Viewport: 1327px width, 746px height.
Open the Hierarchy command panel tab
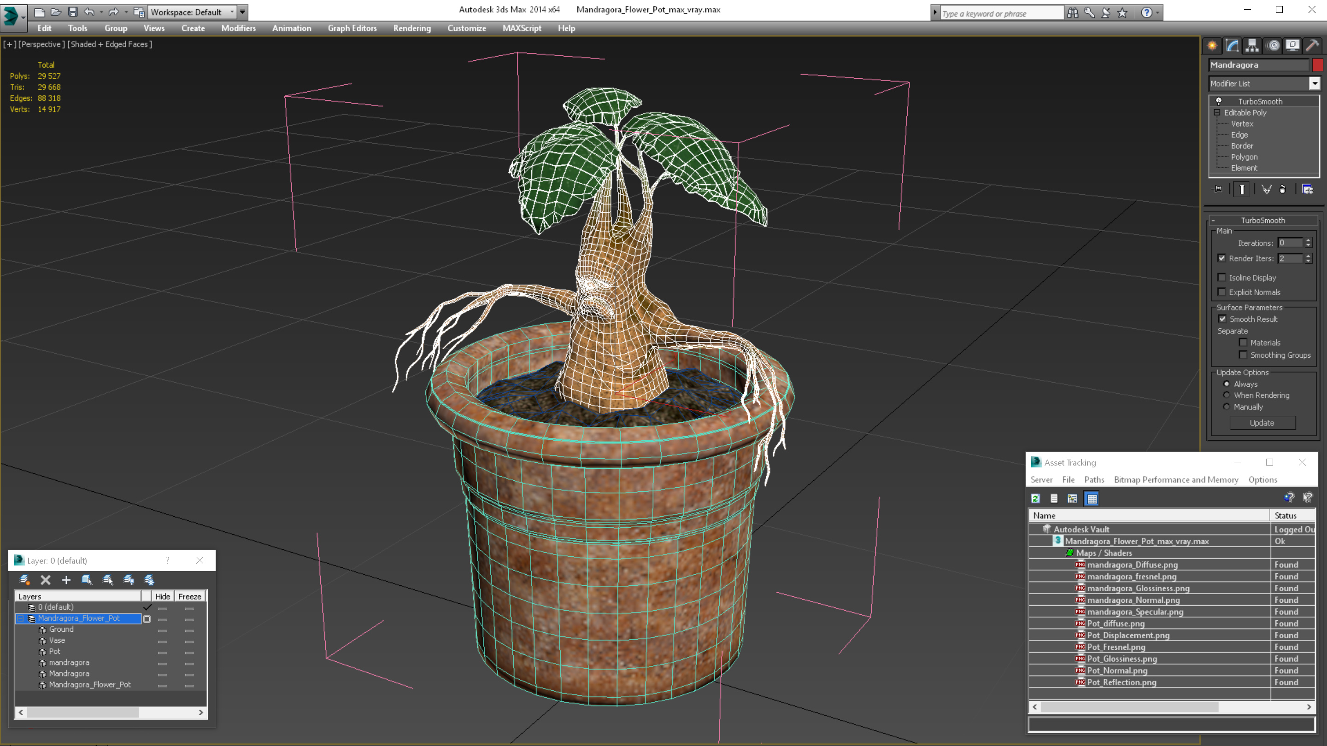1252,46
